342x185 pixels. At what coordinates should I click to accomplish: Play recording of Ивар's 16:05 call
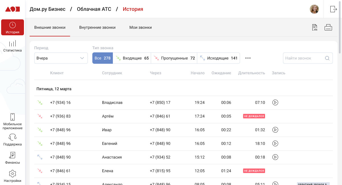click(x=275, y=130)
